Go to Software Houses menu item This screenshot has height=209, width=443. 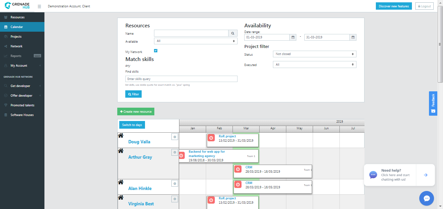pyautogui.click(x=22, y=115)
